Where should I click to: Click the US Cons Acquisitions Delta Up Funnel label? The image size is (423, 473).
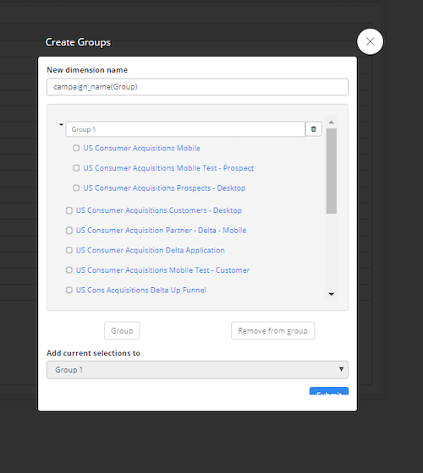tap(140, 291)
